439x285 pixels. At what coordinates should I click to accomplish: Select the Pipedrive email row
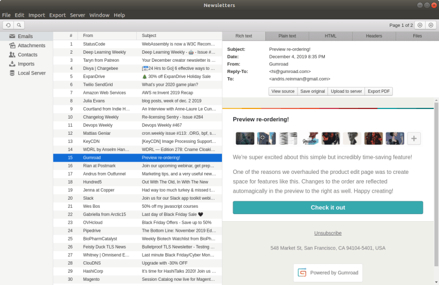(137, 231)
